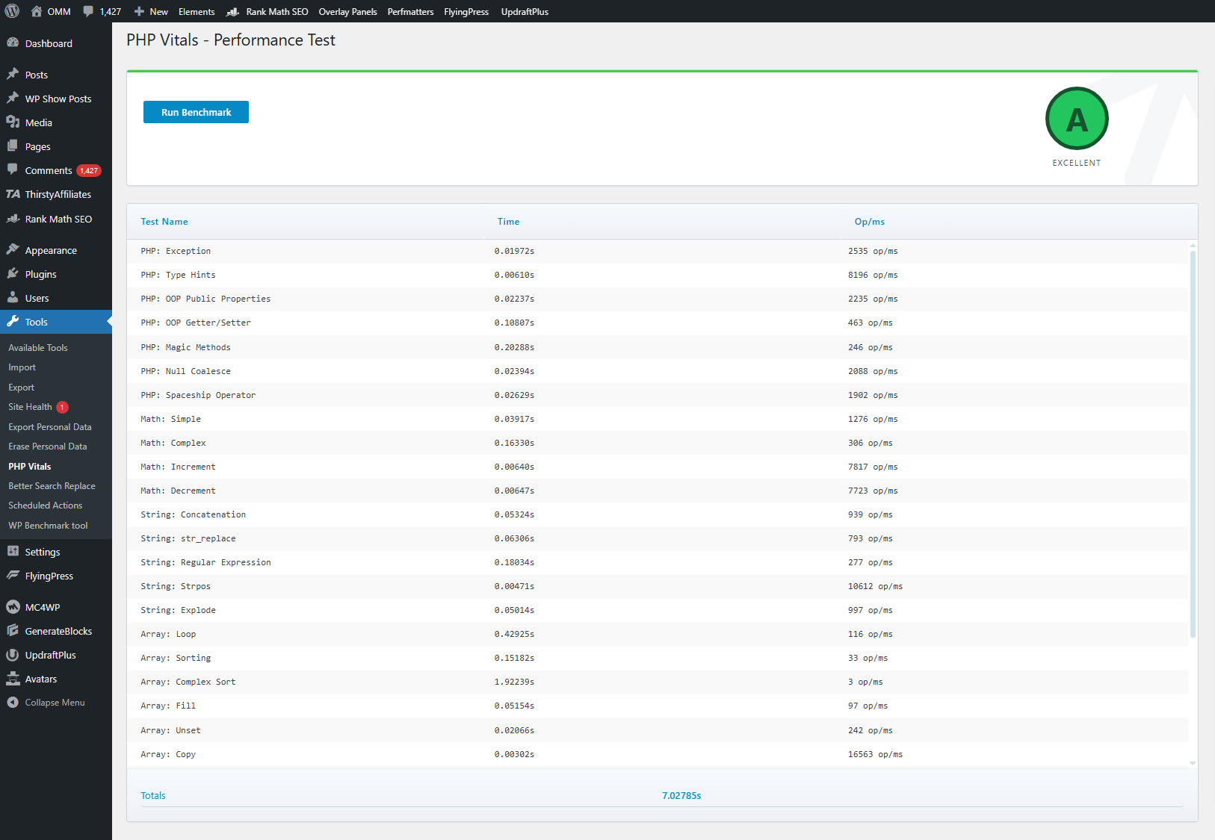Open the Media library via its sidebar icon

coord(13,122)
